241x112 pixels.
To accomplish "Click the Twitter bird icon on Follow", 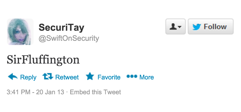I will tap(197, 27).
